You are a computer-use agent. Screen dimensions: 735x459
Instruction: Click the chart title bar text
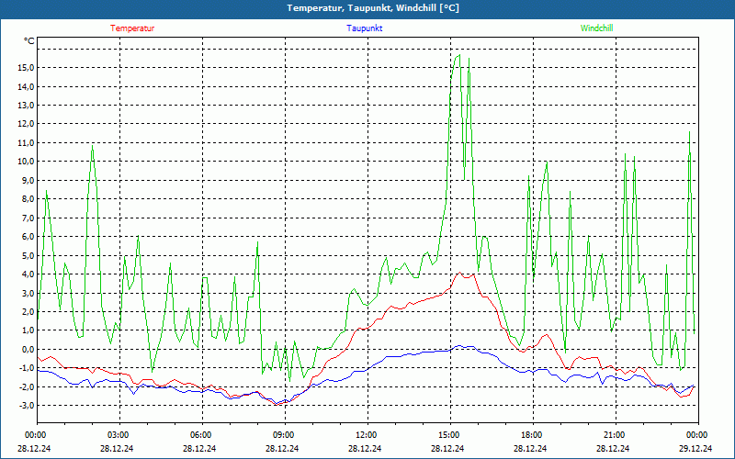click(367, 8)
